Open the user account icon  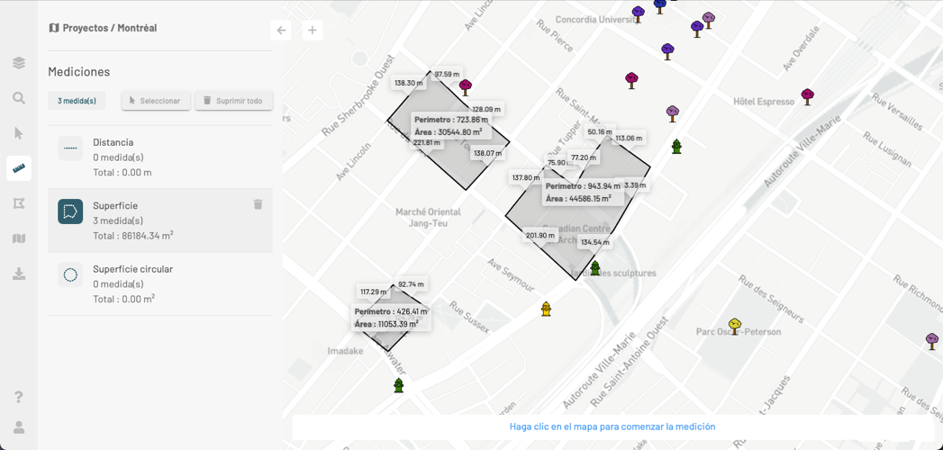coord(19,427)
